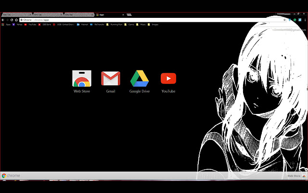Screen dimensions: 308x193
Task: Click the profile name button in title bar
Action: 283,14
